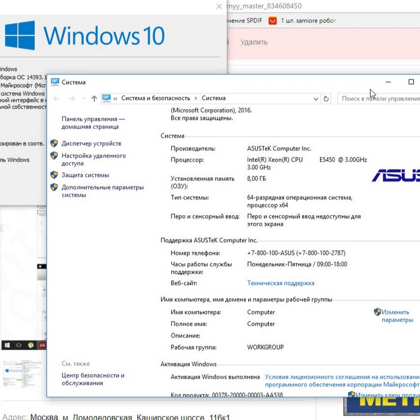The height and width of the screenshot is (420, 420).
Task: Close the Windows 10 about dialog
Action: point(219,6)
